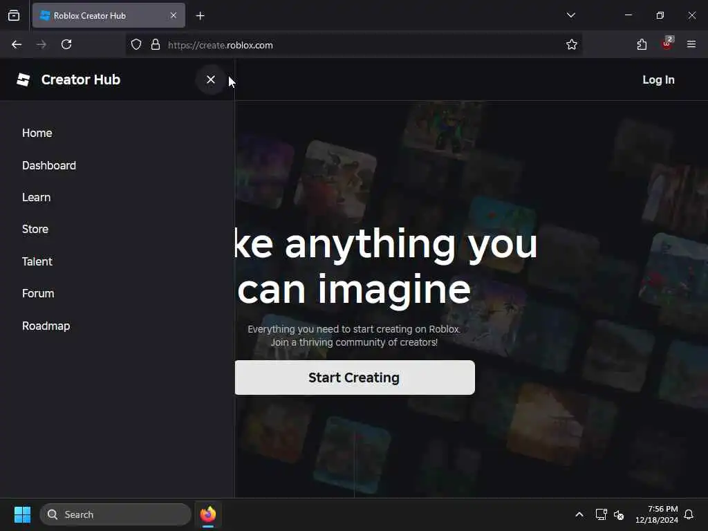This screenshot has width=708, height=531.
Task: Open the Forum link in sidebar
Action: pyautogui.click(x=38, y=293)
